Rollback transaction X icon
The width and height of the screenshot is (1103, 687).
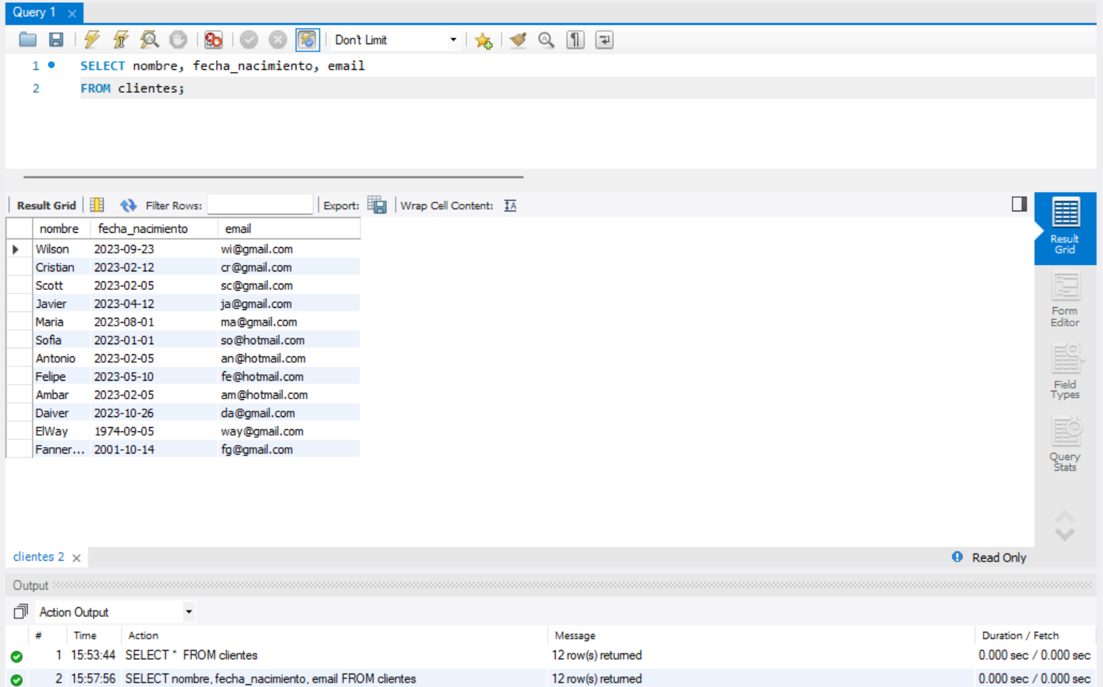click(278, 40)
